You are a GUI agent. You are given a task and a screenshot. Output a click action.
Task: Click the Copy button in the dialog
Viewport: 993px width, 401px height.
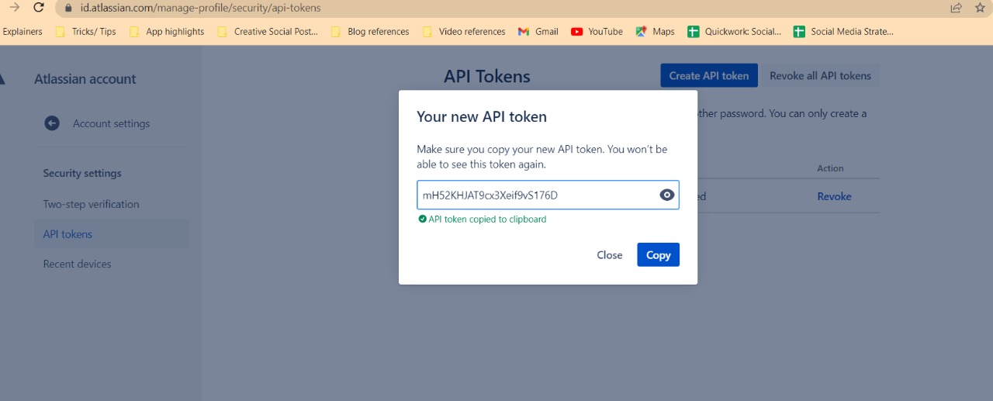[658, 255]
